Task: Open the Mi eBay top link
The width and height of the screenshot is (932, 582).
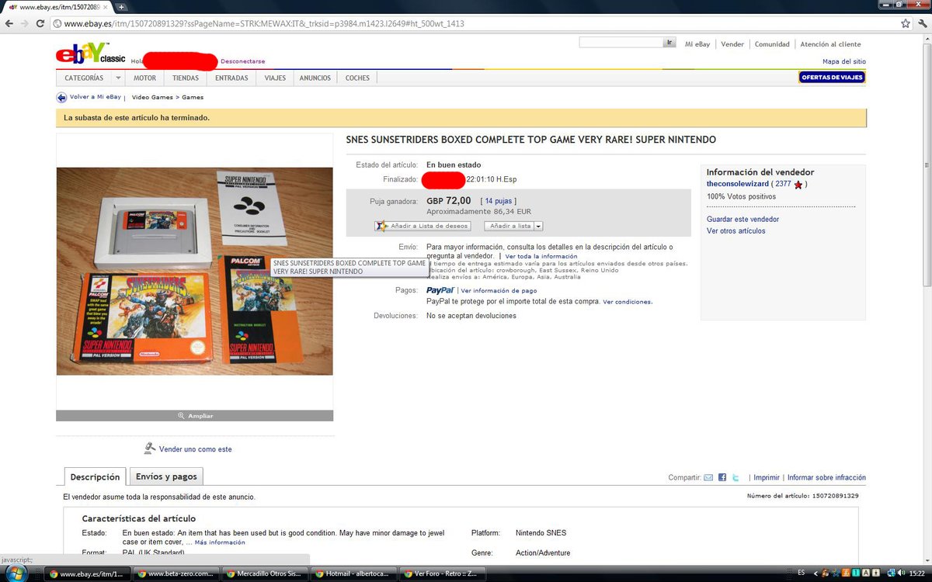Action: [697, 44]
